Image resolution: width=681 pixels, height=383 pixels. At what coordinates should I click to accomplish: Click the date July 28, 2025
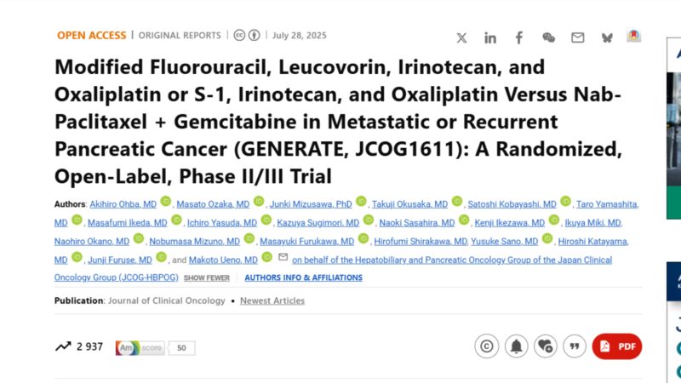coord(300,35)
